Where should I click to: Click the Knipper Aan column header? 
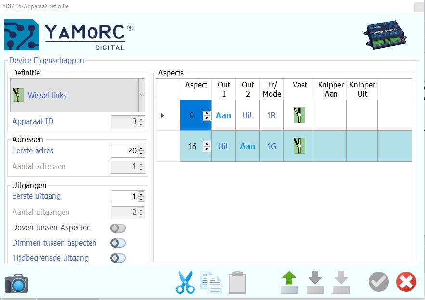pos(331,89)
